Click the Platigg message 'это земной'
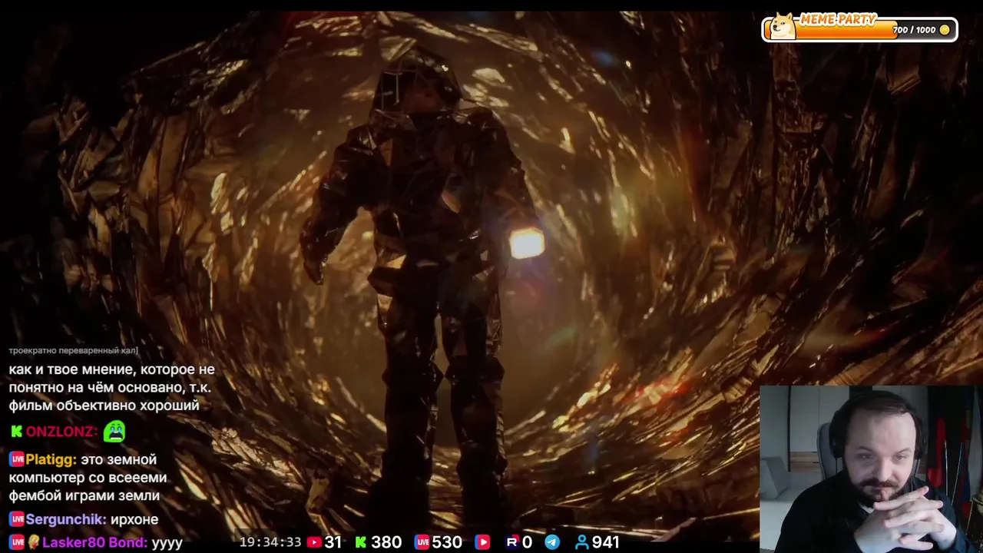Viewport: 983px width, 553px height. pyautogui.click(x=118, y=459)
